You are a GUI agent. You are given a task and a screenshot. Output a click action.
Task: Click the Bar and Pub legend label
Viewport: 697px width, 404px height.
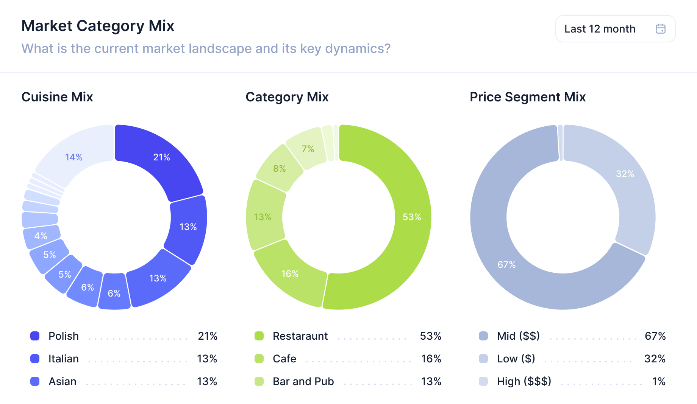303,381
